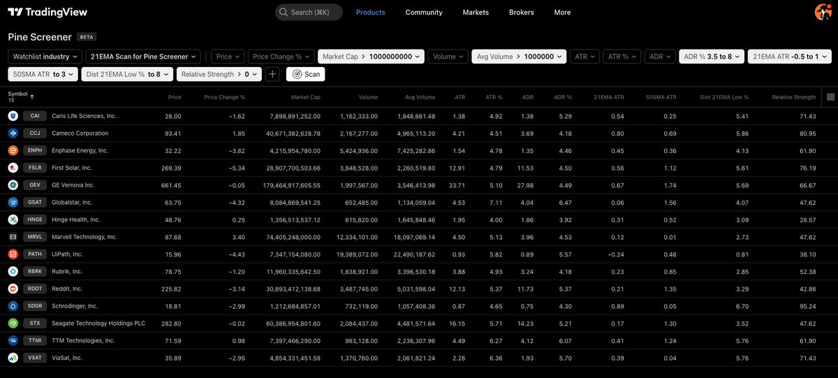Click GE Vernova Inc. company name

tap(73, 185)
